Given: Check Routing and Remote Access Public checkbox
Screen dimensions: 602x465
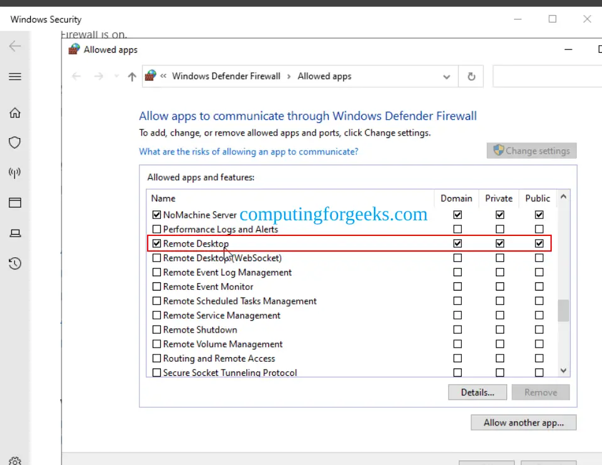Looking at the screenshot, I should click(x=539, y=358).
